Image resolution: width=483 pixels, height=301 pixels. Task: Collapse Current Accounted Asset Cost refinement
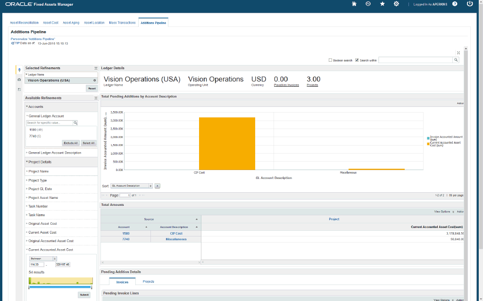tap(27, 250)
